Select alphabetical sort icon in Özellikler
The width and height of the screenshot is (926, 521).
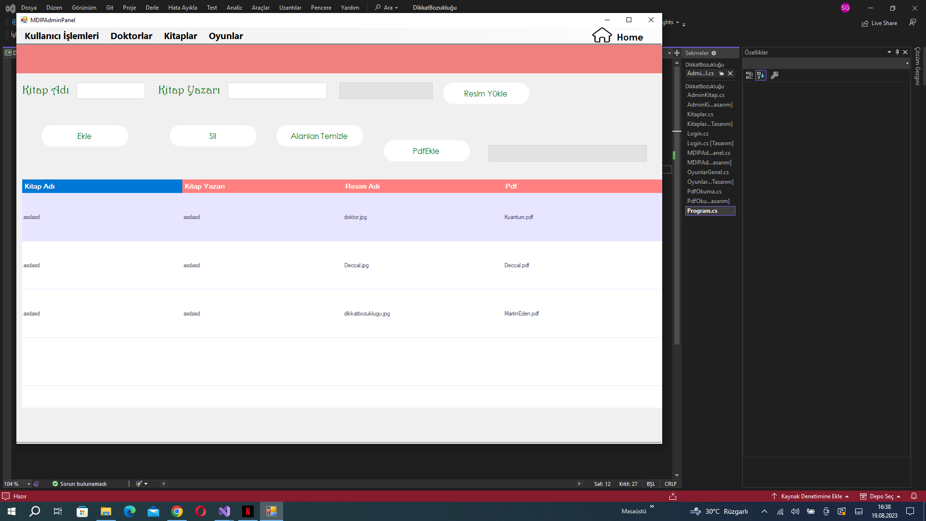(761, 75)
